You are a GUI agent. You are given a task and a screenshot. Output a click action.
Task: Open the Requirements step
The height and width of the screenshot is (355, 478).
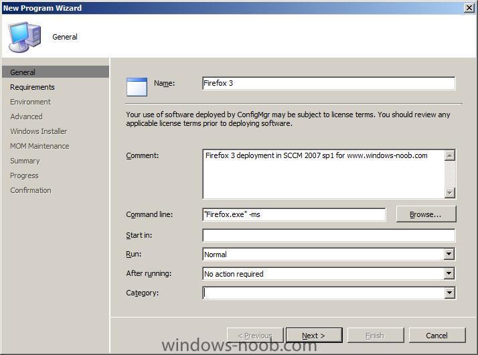(32, 87)
